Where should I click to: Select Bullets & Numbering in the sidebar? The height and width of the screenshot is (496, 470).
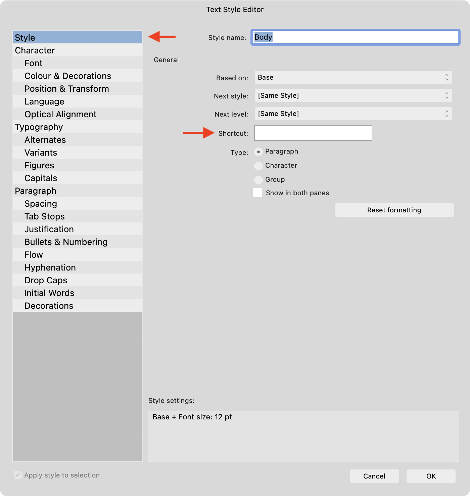tap(66, 242)
